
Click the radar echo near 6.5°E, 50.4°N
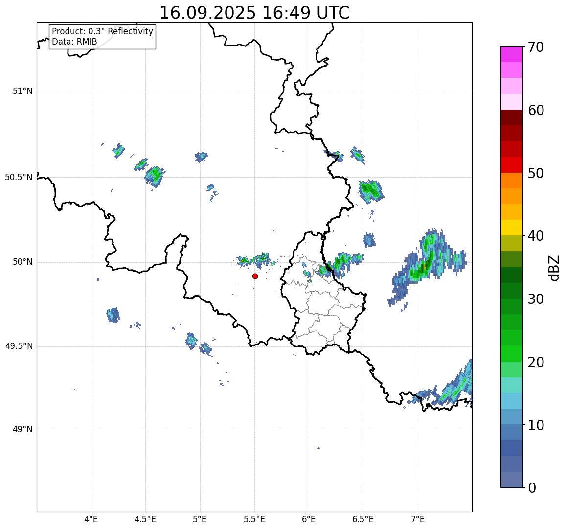(370, 191)
